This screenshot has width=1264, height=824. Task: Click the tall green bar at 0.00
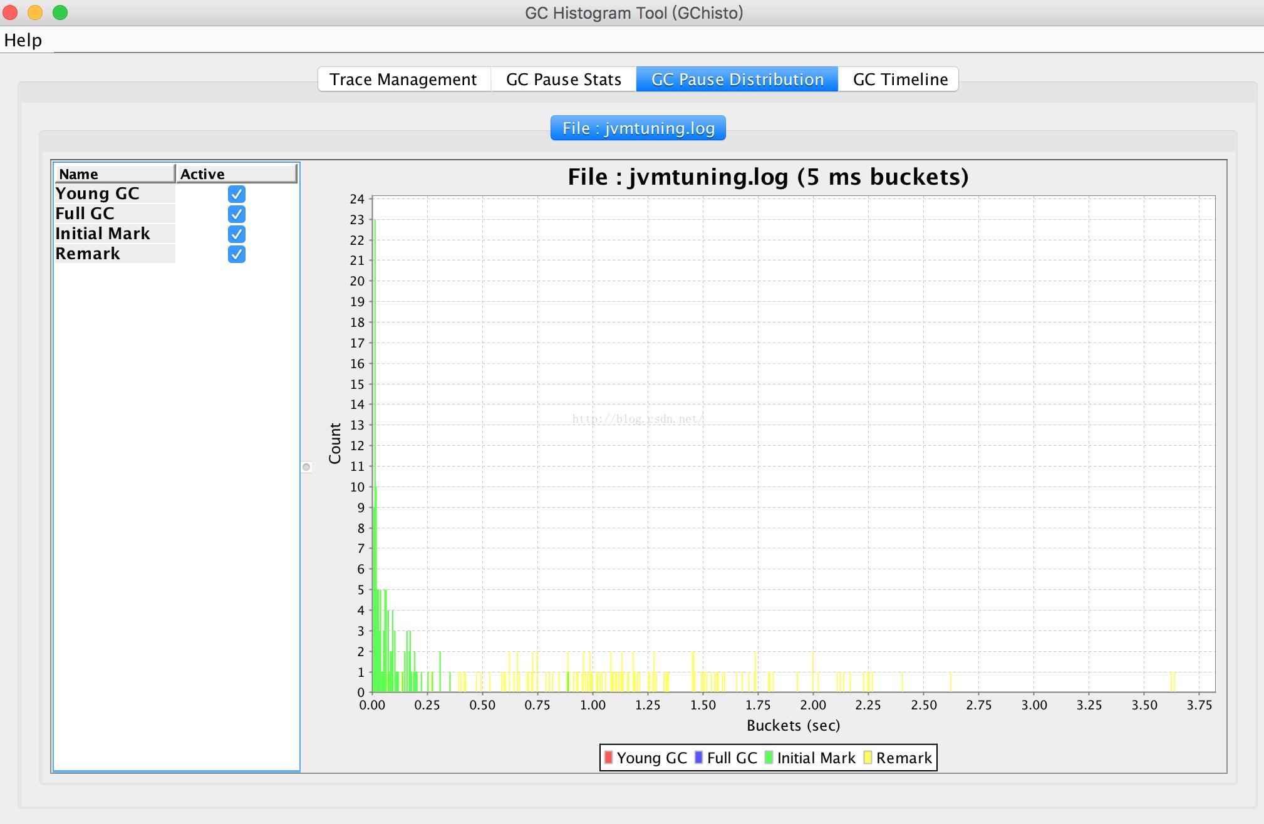(x=374, y=455)
